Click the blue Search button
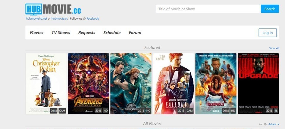 (x=270, y=9)
